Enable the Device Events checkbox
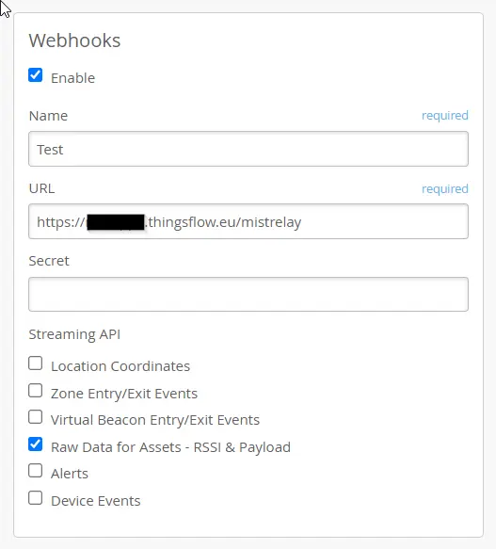The width and height of the screenshot is (496, 549). pos(36,498)
